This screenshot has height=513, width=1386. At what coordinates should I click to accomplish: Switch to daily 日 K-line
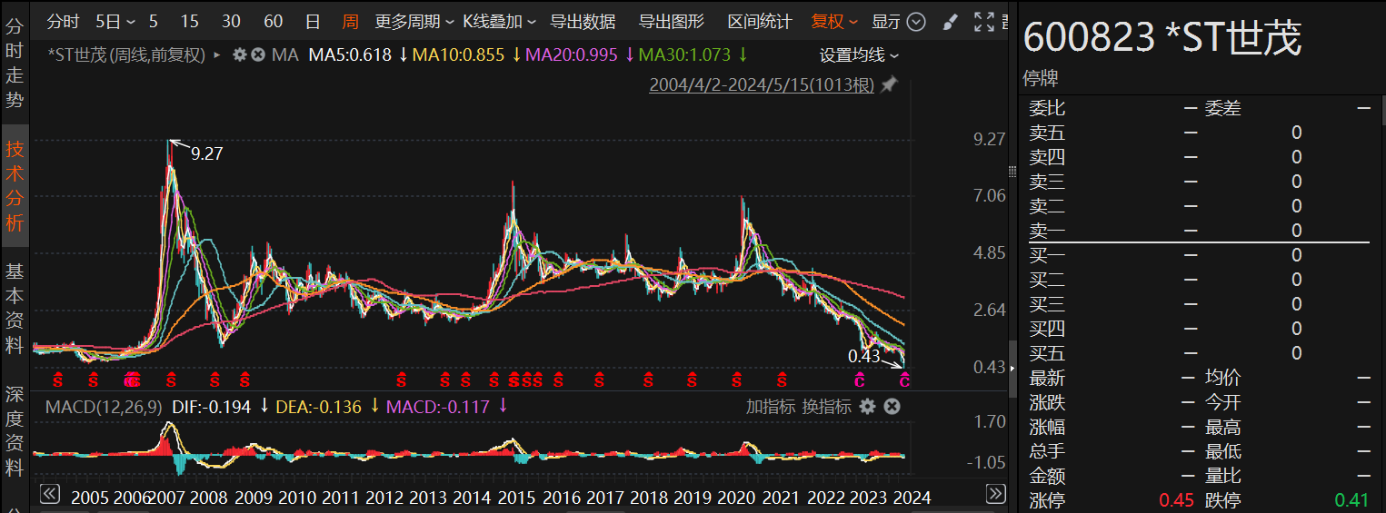[313, 21]
